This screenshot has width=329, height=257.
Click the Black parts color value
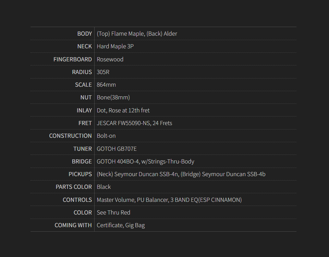[104, 187]
